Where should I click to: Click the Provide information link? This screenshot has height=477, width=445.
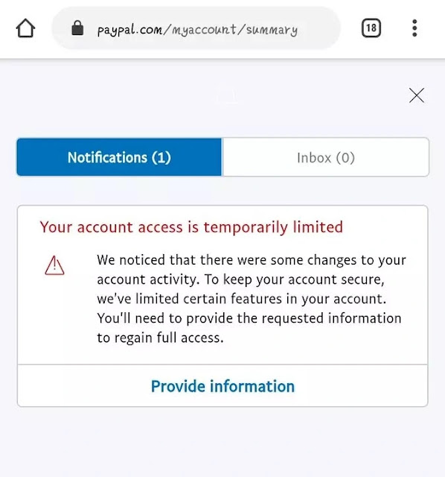pyautogui.click(x=222, y=386)
